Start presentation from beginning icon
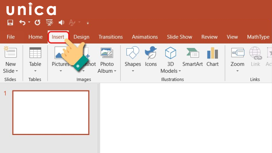This screenshot has width=272, height=153. [x=50, y=23]
